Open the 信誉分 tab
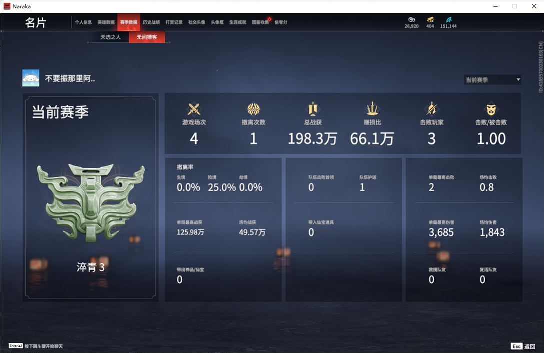544x353 pixels. click(281, 22)
